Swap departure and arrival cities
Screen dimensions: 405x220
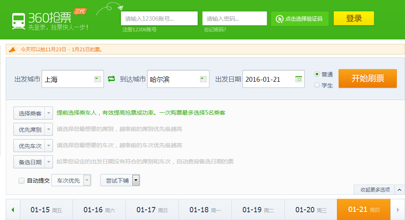tap(111, 78)
